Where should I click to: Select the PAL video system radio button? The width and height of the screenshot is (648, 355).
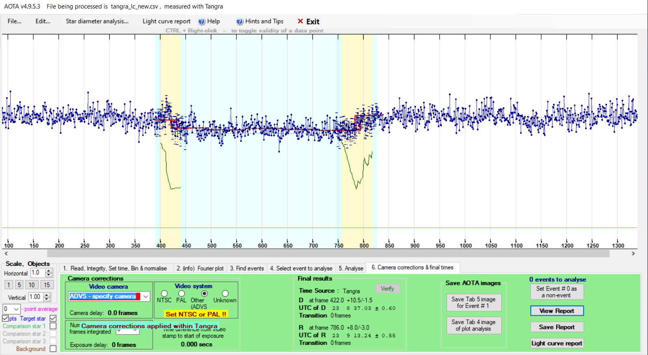point(181,293)
